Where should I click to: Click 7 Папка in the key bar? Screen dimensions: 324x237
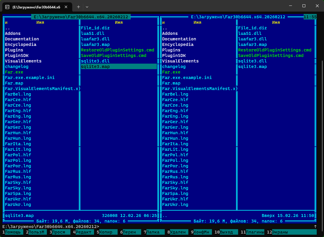point(153,232)
